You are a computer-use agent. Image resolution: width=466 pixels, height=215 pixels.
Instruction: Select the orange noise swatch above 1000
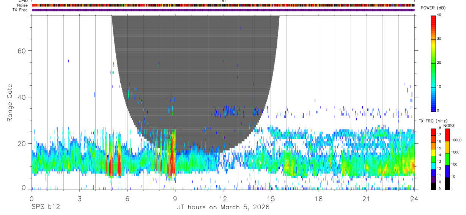coord(447,147)
